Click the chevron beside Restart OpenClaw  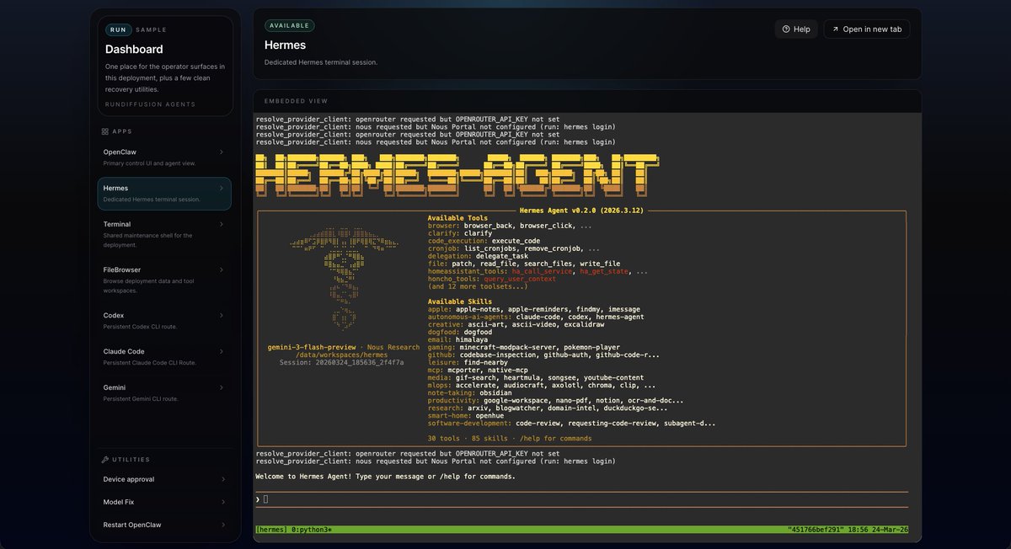pyautogui.click(x=223, y=525)
